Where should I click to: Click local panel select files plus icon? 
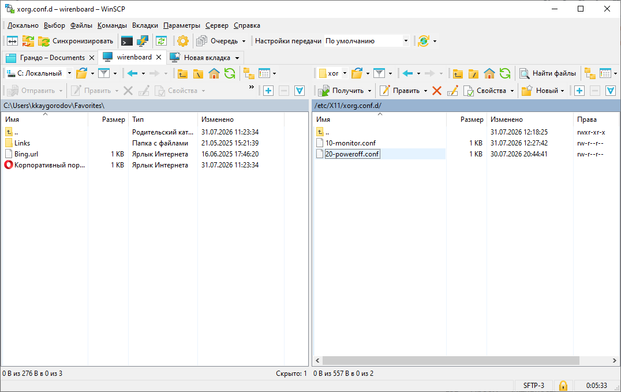[x=268, y=91]
